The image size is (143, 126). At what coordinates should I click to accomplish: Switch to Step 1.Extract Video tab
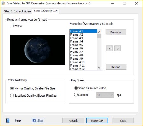tap(17, 11)
